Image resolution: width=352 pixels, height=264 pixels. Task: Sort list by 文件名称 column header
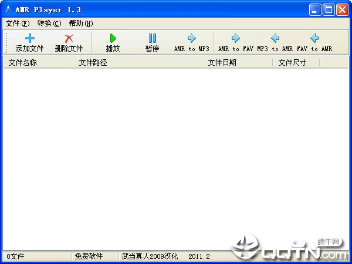pos(38,63)
